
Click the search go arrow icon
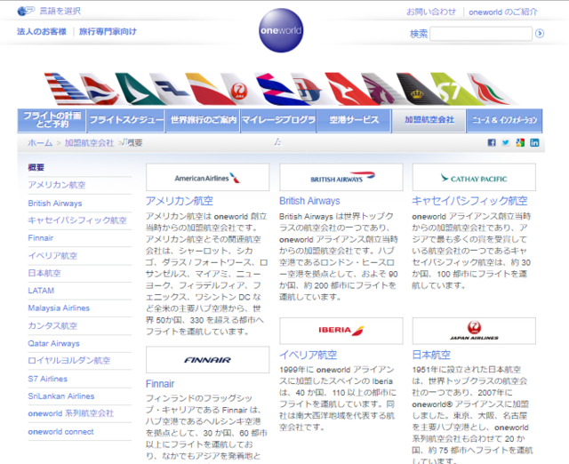540,34
